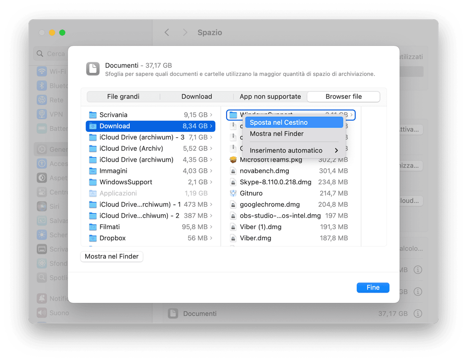
Task: Choose Mostra nel Finder in context menu
Action: coord(277,134)
